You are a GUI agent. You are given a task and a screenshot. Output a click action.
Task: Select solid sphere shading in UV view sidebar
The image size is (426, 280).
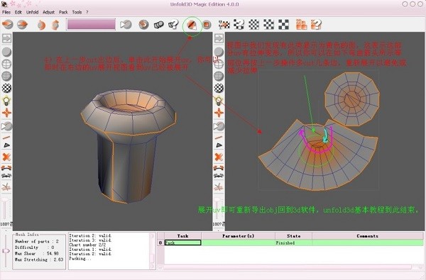(219, 52)
